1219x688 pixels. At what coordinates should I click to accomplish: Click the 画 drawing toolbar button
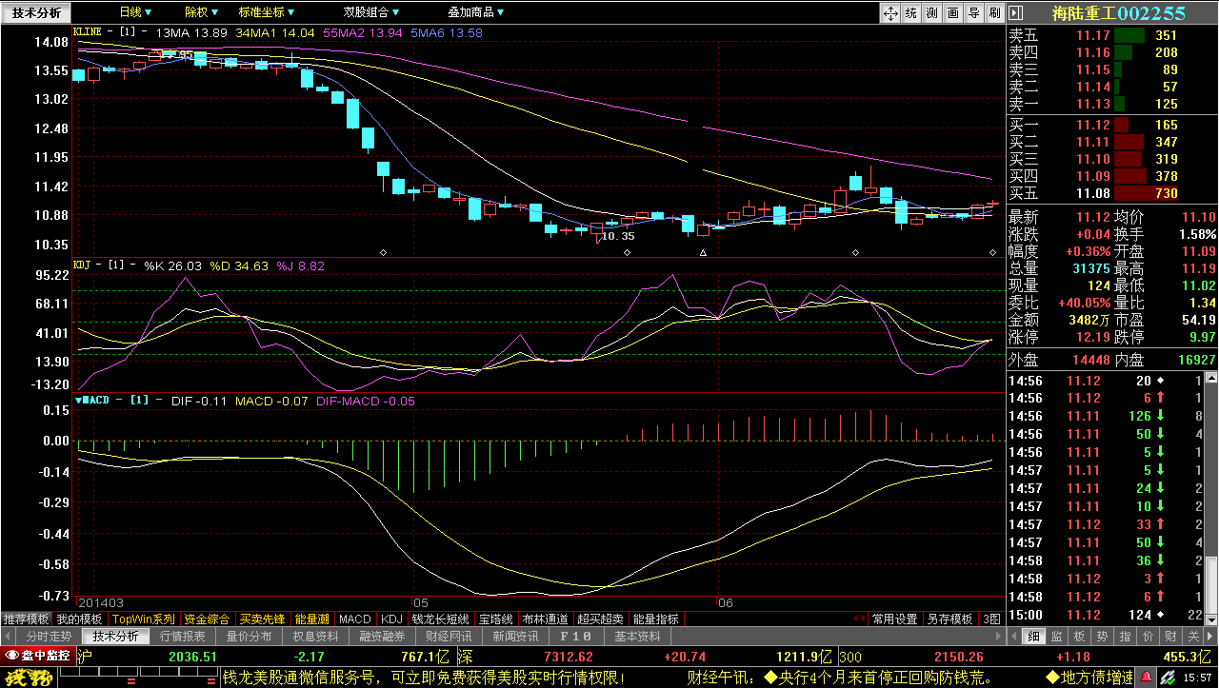click(x=952, y=12)
